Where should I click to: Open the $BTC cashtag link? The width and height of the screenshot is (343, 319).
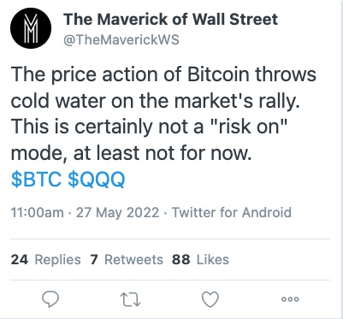[x=36, y=180]
